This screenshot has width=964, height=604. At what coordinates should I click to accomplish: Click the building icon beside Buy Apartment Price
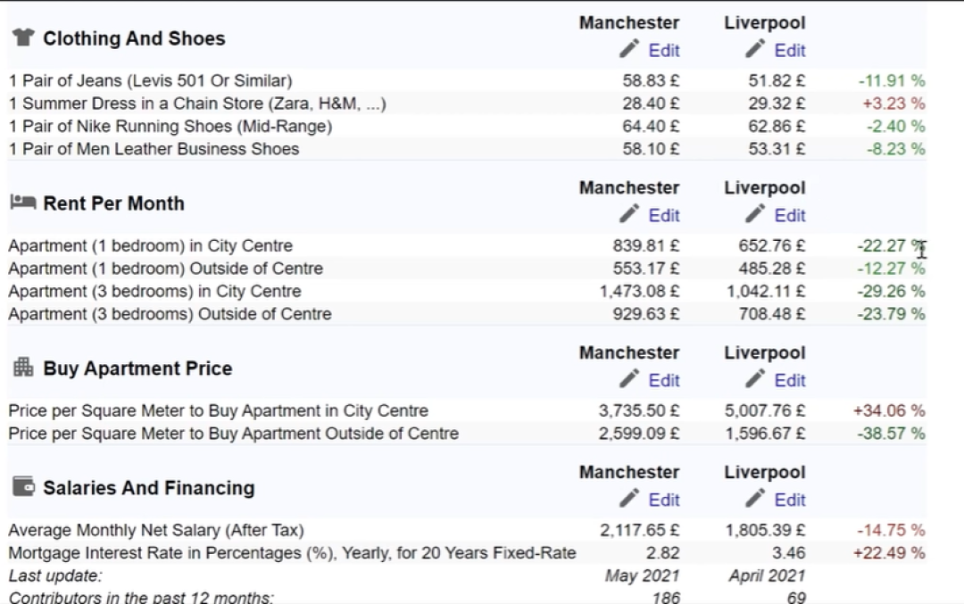[23, 368]
